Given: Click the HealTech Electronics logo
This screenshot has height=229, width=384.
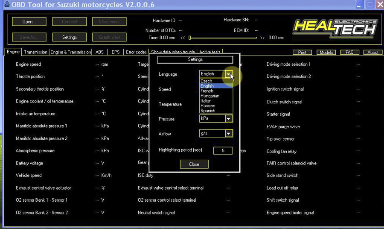Looking at the screenshot, I should [x=335, y=28].
